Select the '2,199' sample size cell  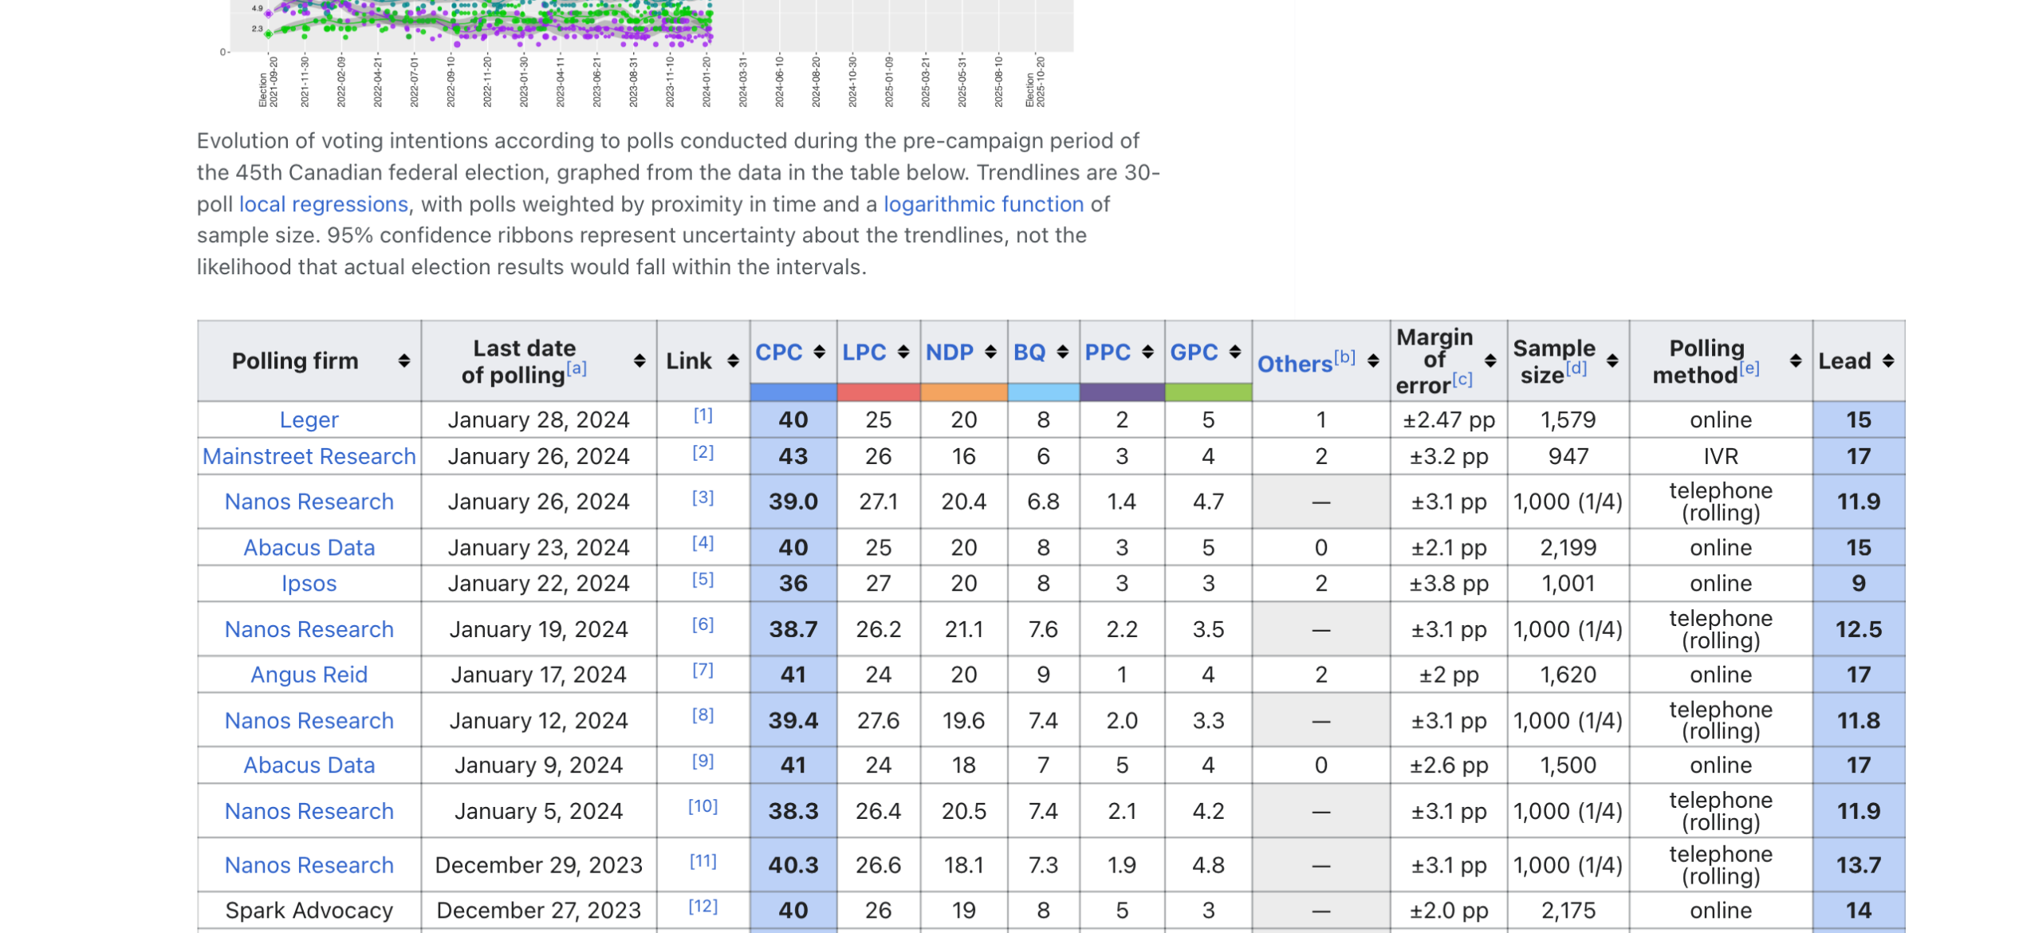click(1568, 548)
